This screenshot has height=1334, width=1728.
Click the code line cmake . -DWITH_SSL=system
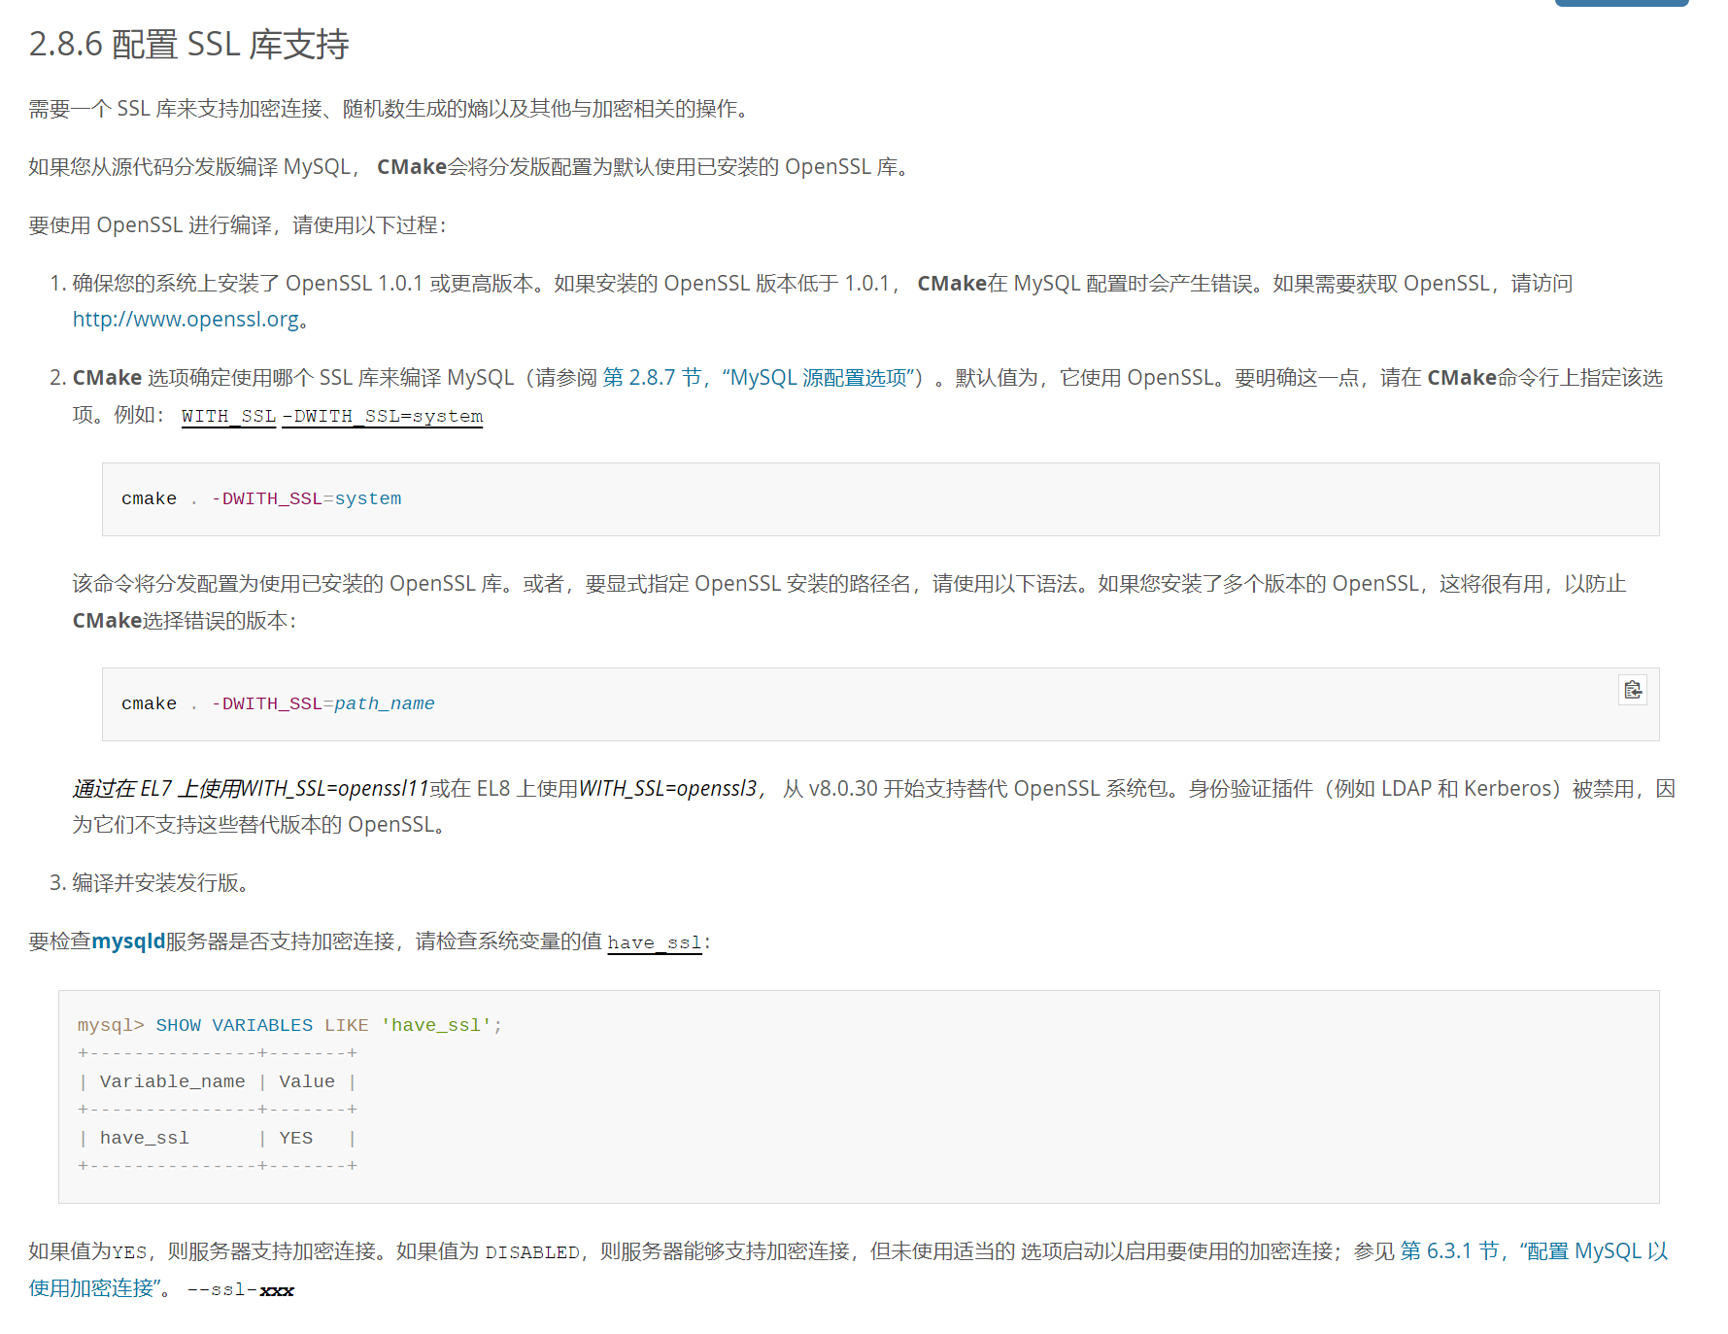tap(261, 499)
